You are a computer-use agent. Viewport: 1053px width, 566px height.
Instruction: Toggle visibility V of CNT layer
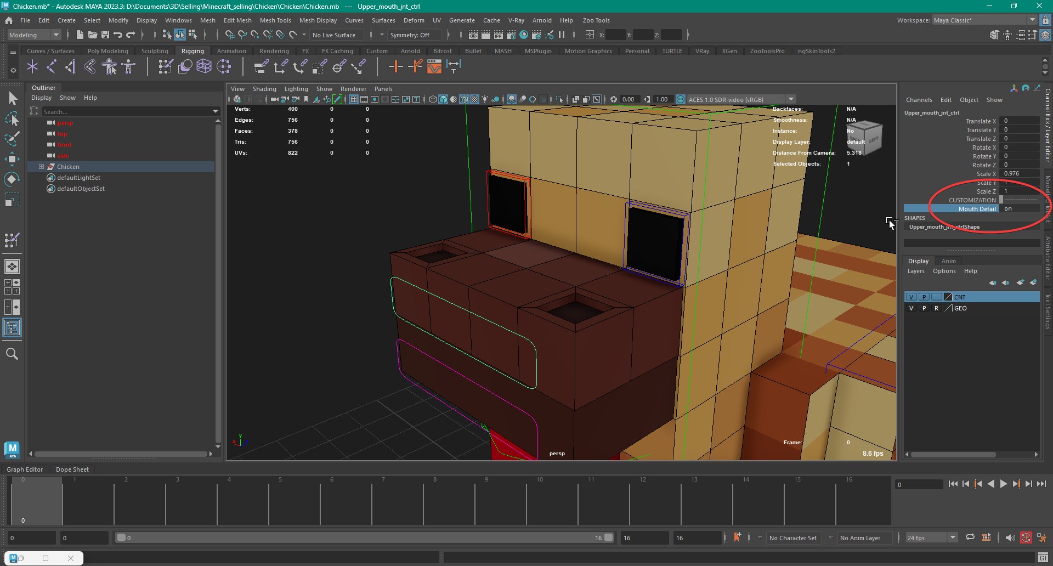click(911, 297)
